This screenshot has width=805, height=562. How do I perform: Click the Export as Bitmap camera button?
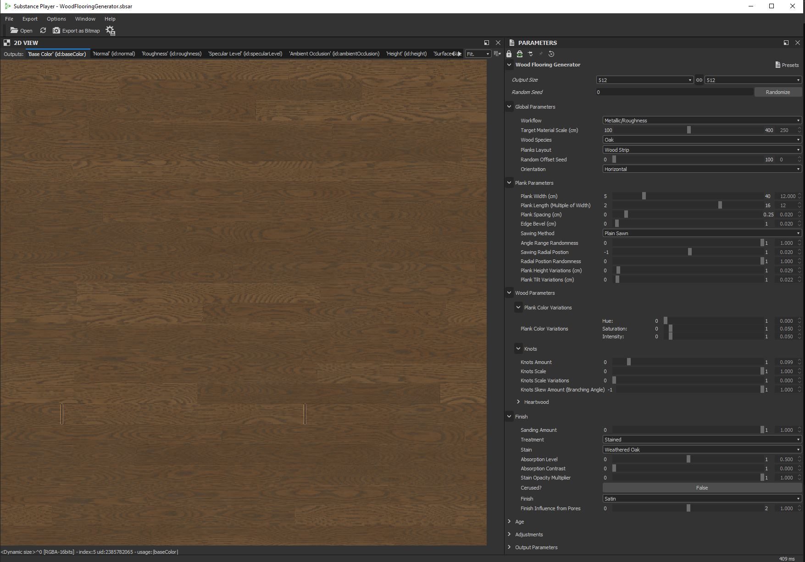pyautogui.click(x=76, y=30)
